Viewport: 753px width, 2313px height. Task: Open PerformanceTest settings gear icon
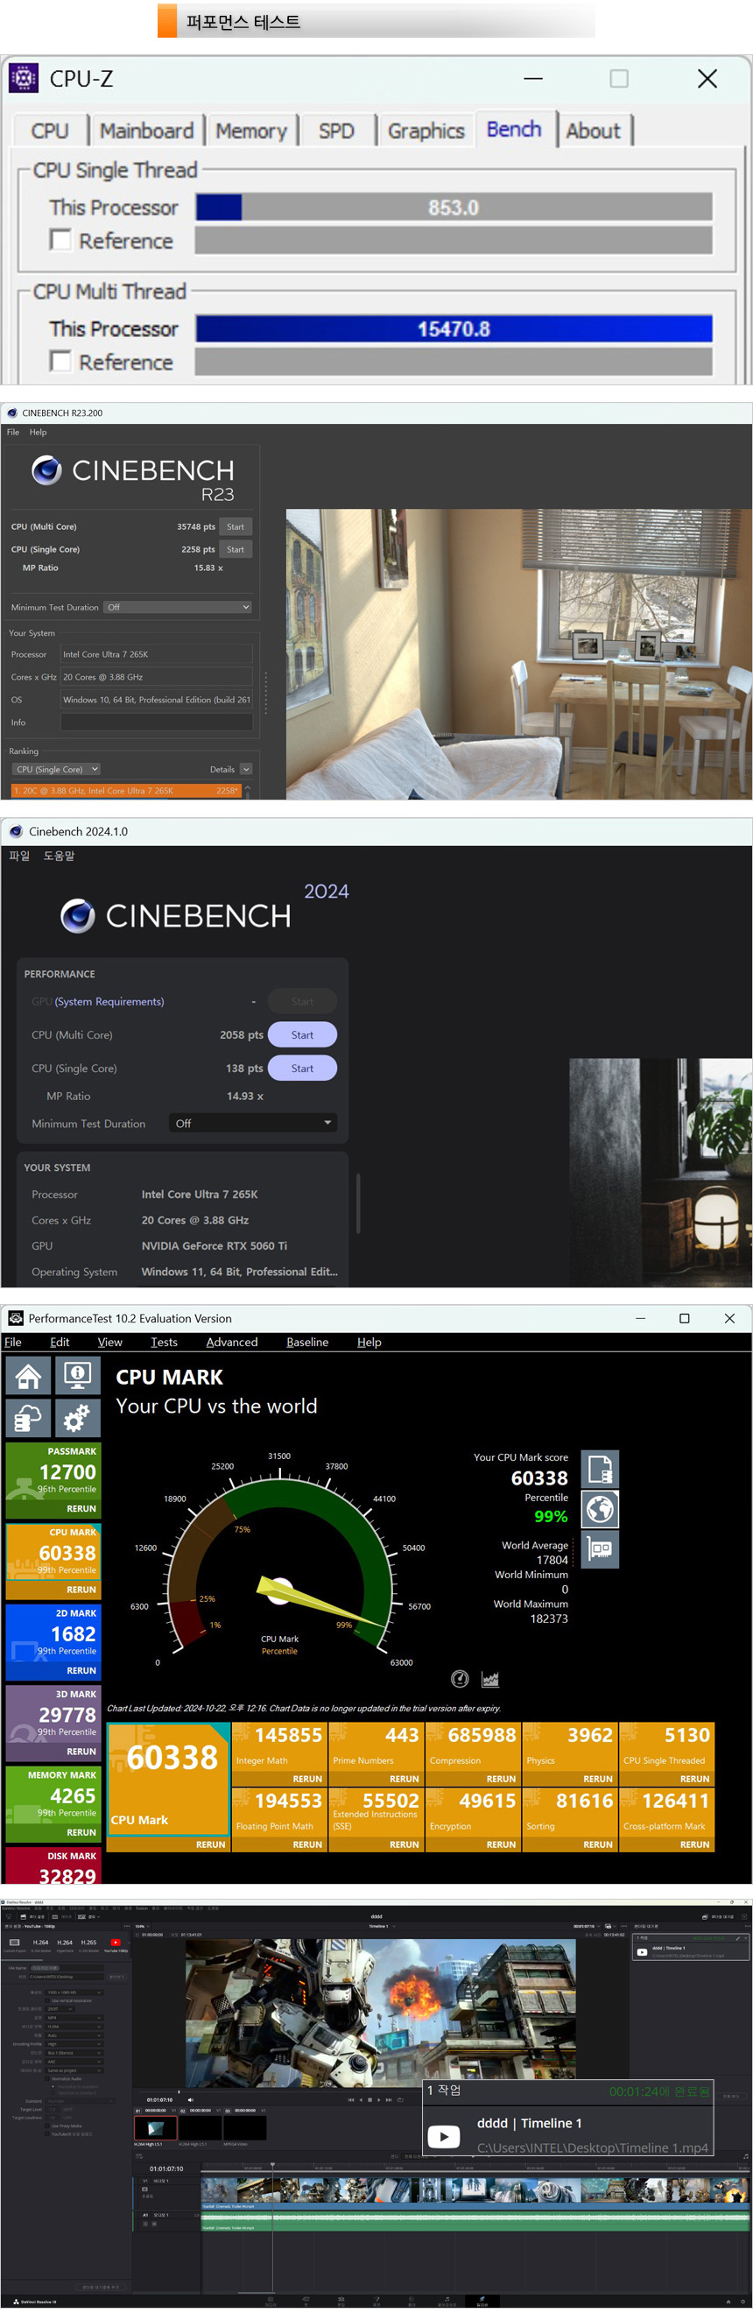point(77,1418)
